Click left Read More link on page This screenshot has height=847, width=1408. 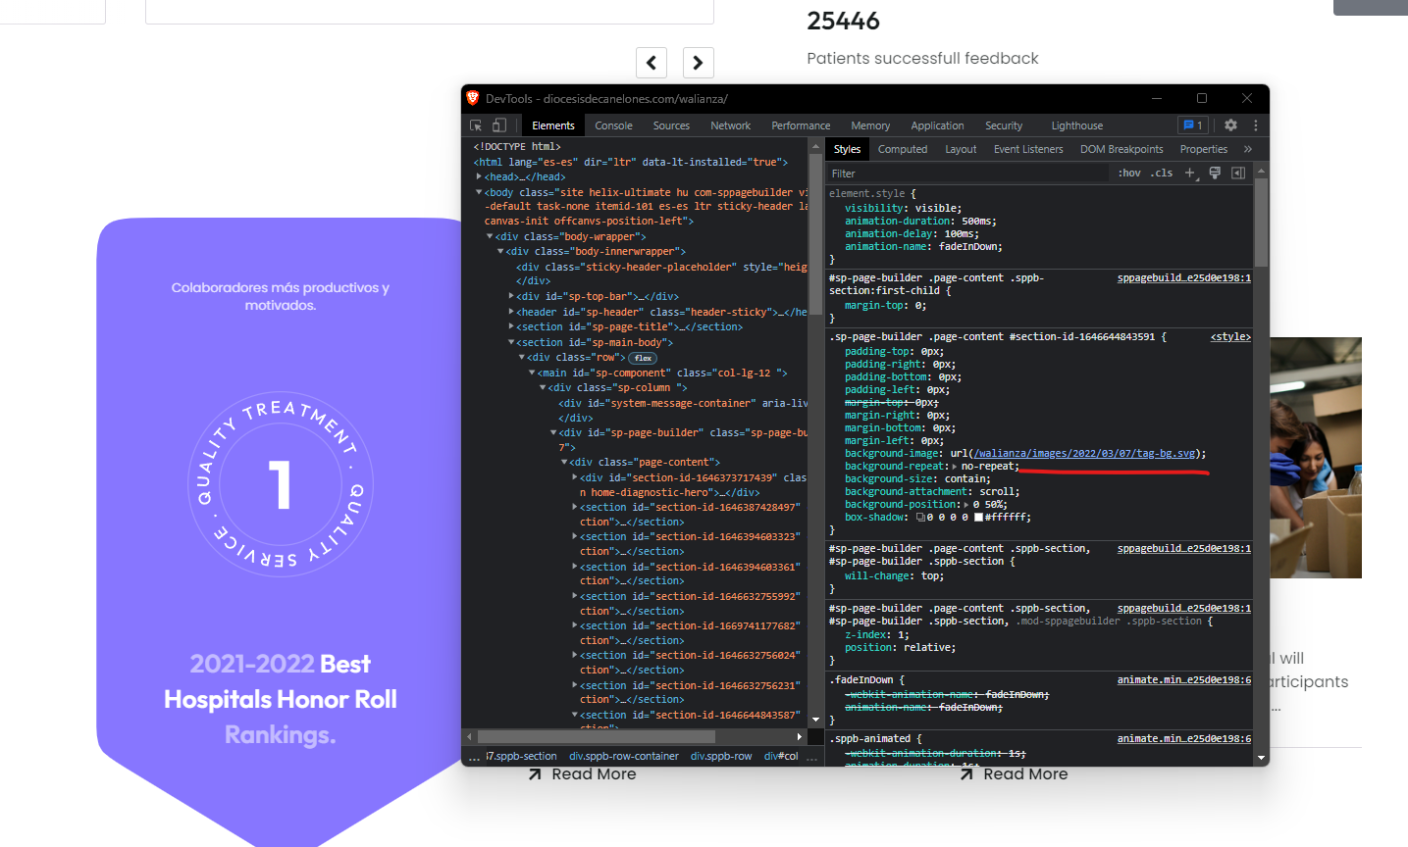pos(582,774)
